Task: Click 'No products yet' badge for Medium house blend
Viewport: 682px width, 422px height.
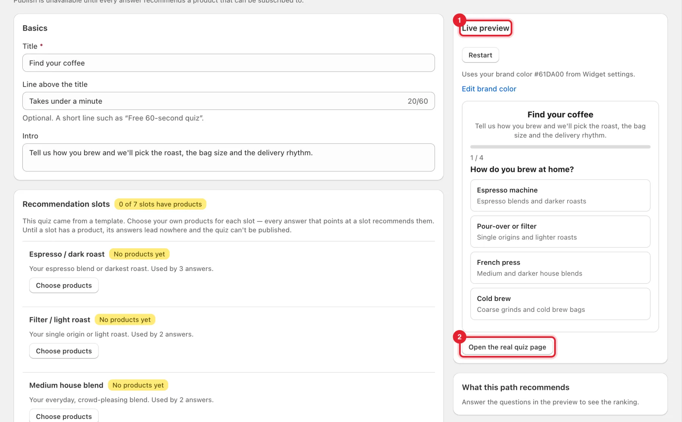Action: [138, 385]
